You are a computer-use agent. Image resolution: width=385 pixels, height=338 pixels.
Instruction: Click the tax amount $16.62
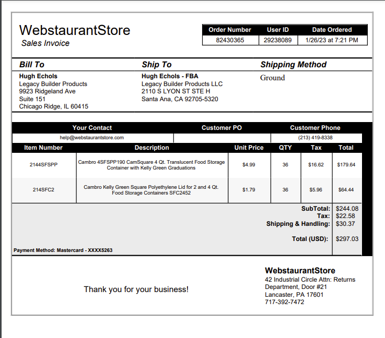coord(316,165)
